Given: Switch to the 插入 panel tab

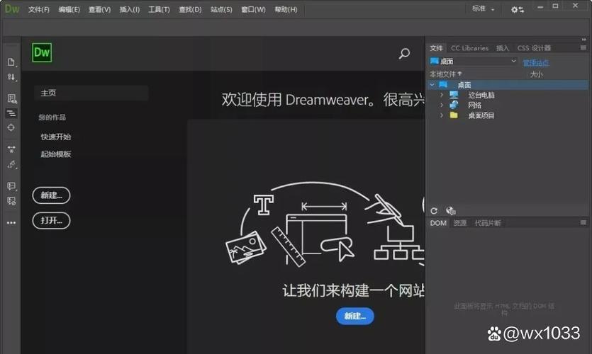Looking at the screenshot, I should point(503,48).
